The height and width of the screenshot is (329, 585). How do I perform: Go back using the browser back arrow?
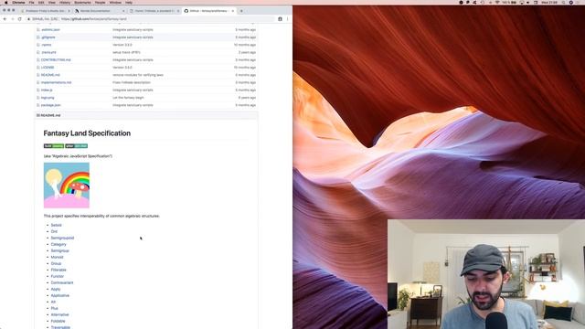click(x=5, y=19)
